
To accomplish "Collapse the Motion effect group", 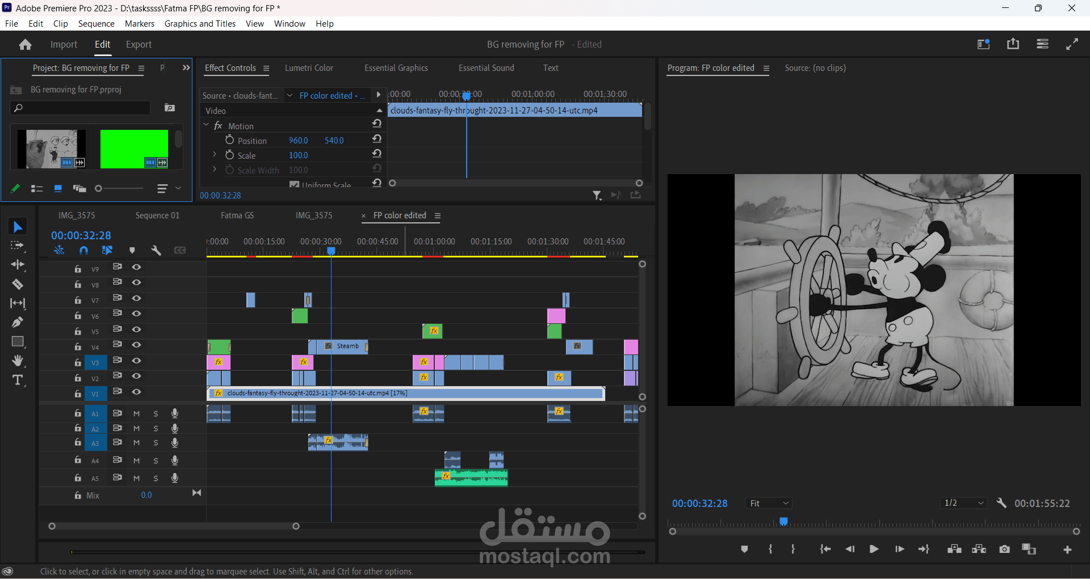I will point(206,125).
